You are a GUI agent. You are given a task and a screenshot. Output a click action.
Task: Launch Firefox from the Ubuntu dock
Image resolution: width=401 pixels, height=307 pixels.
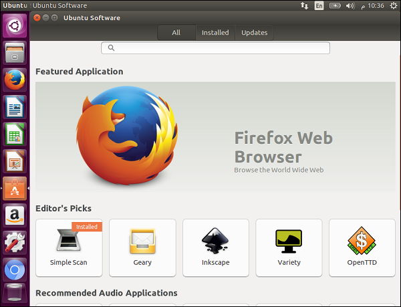pyautogui.click(x=15, y=80)
